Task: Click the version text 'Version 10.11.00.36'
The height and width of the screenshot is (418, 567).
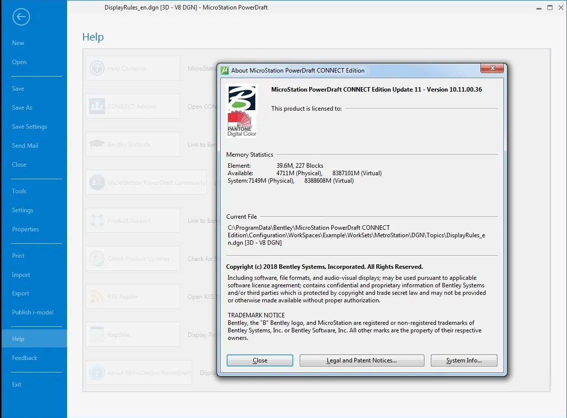Action: [454, 89]
